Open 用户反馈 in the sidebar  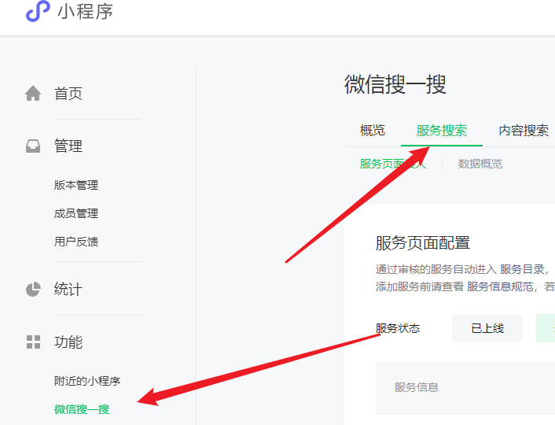click(x=76, y=242)
